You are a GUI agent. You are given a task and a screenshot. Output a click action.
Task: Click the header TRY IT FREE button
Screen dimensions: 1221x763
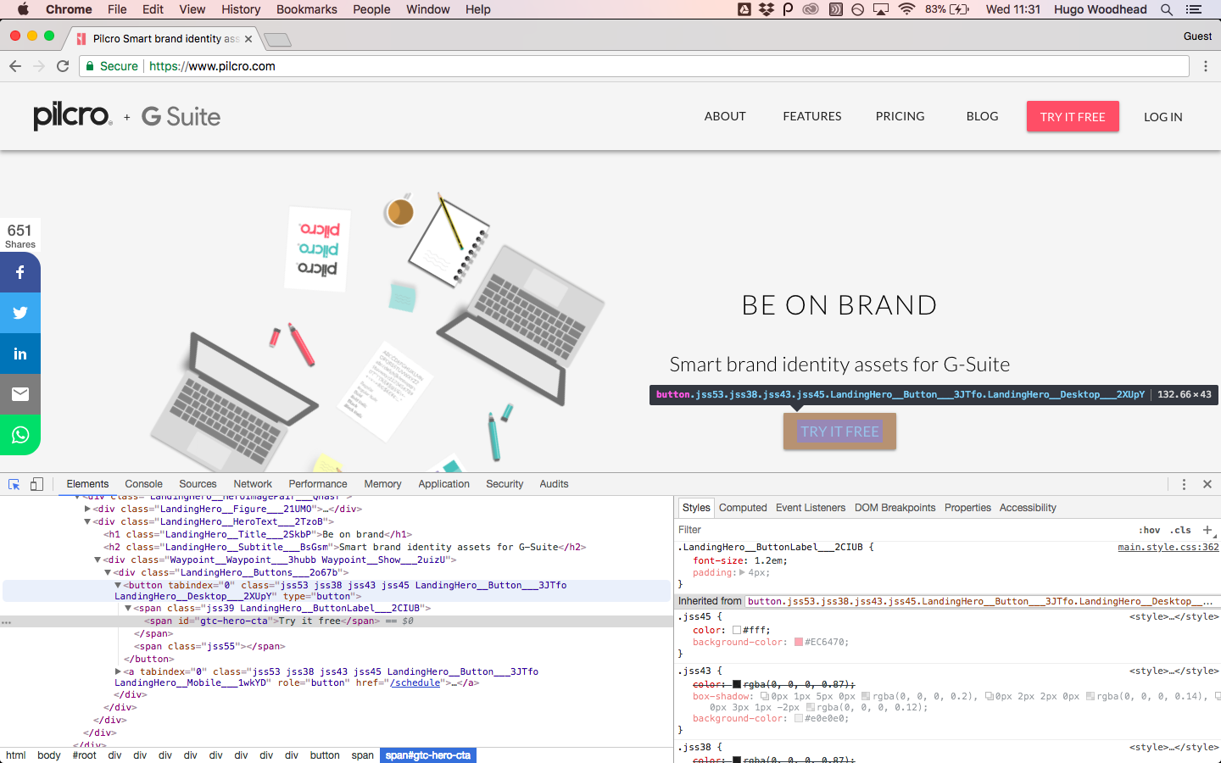pyautogui.click(x=1073, y=117)
